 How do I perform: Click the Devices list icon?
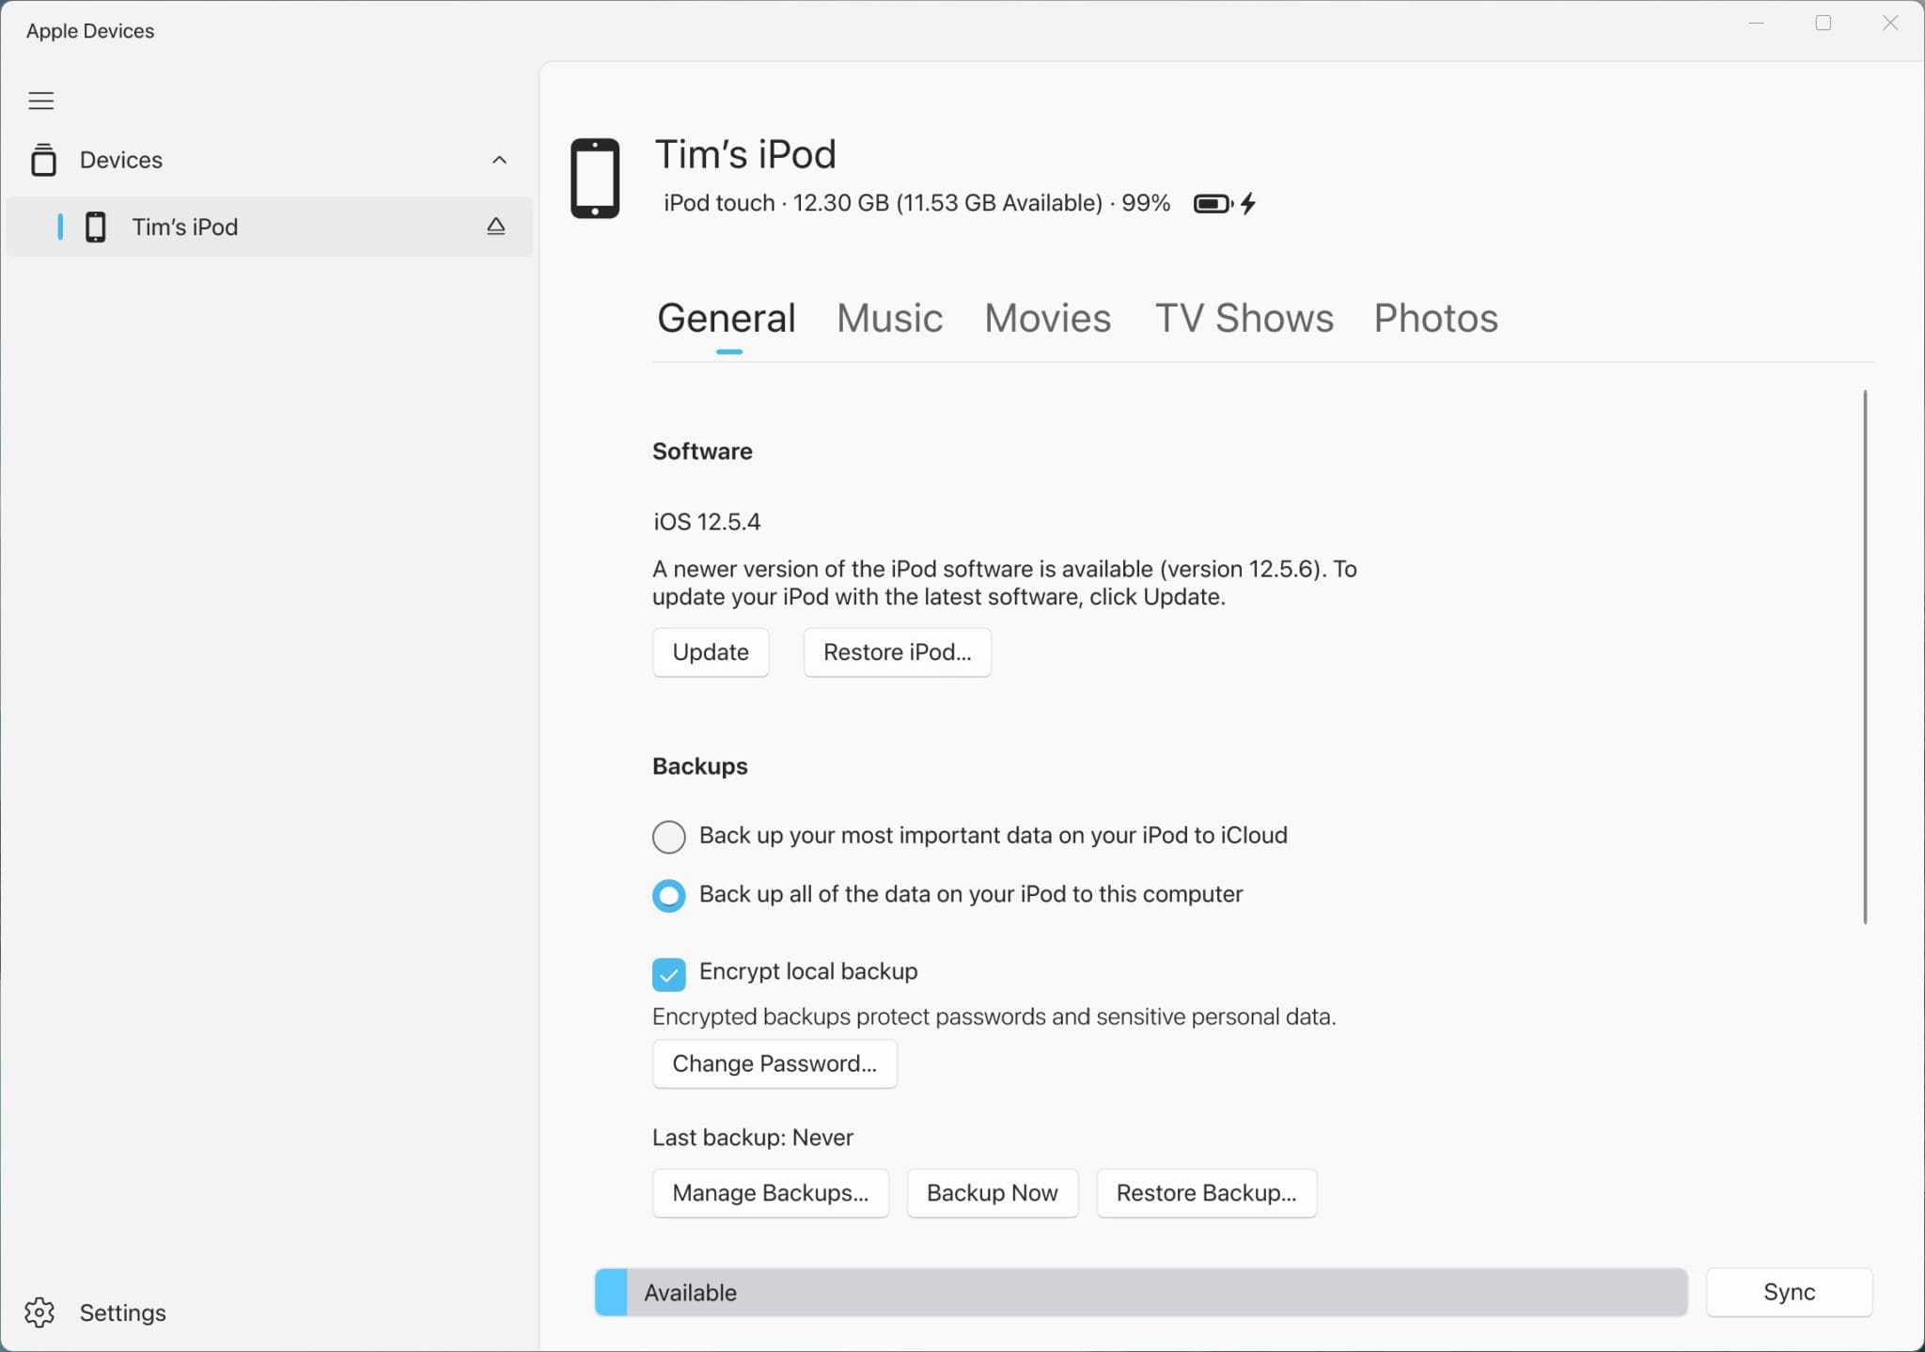43,160
